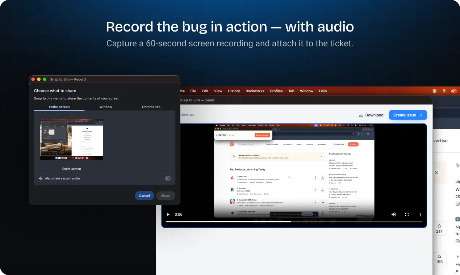Upvote the post showing 155
The height and width of the screenshot is (275, 460).
click(x=439, y=259)
